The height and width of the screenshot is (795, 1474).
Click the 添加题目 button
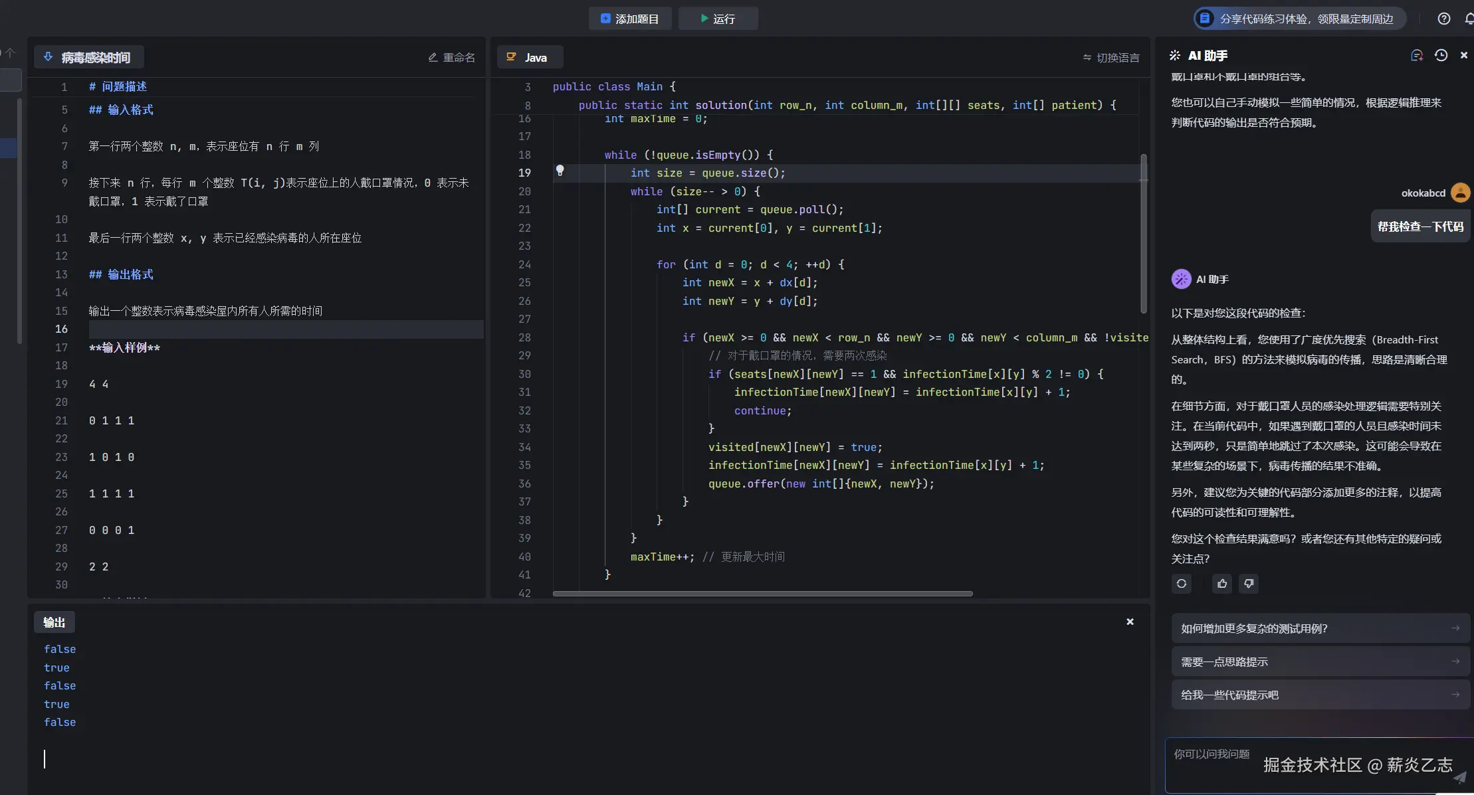coord(629,19)
